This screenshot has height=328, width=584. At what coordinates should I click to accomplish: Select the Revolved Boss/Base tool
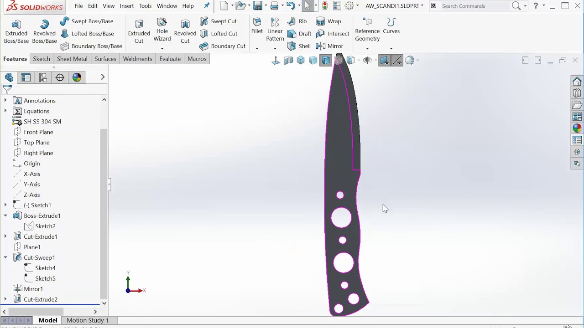(44, 32)
